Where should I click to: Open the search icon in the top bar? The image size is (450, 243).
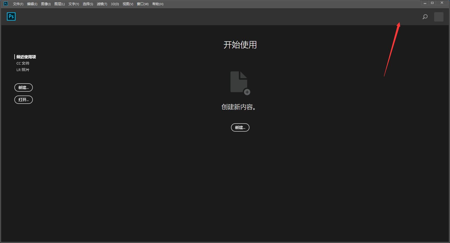(425, 17)
